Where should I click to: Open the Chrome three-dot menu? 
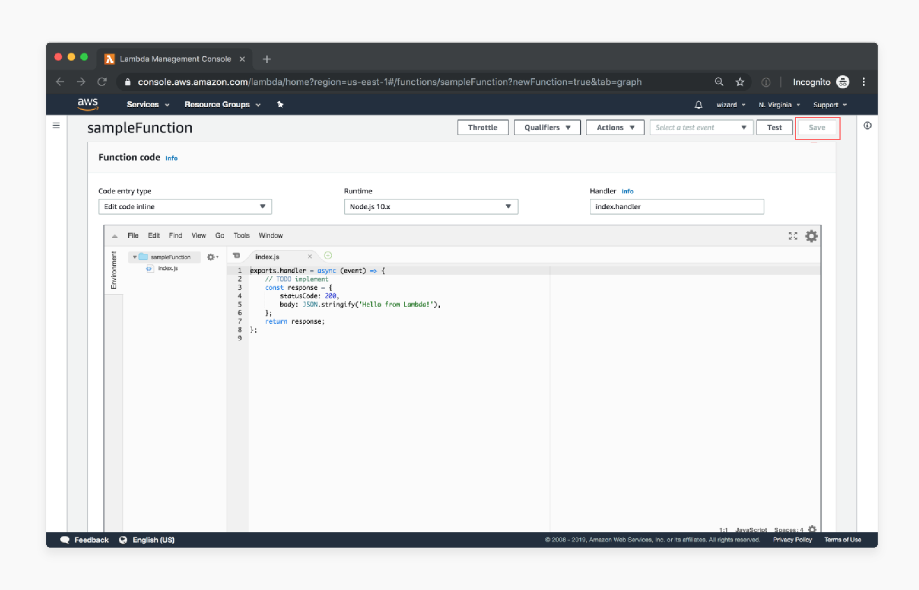(863, 82)
